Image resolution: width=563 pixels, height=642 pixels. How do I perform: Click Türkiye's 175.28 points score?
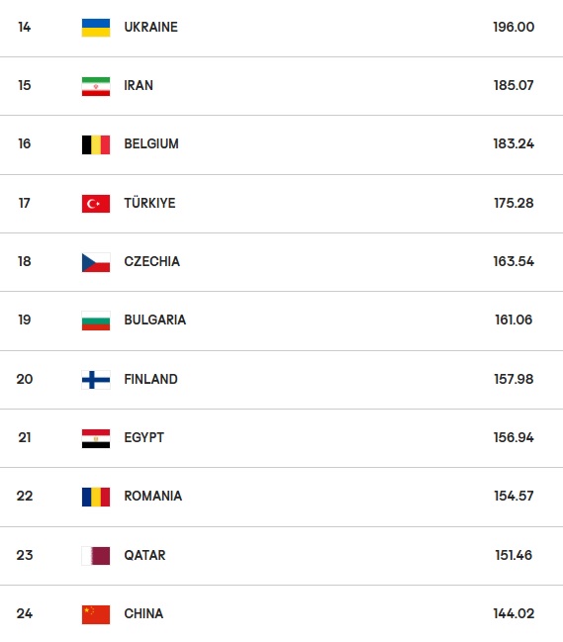(x=514, y=203)
